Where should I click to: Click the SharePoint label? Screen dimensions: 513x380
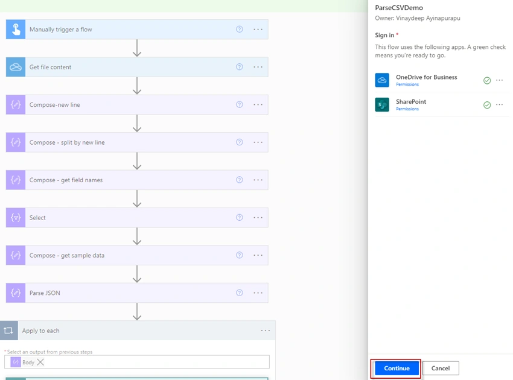(411, 102)
